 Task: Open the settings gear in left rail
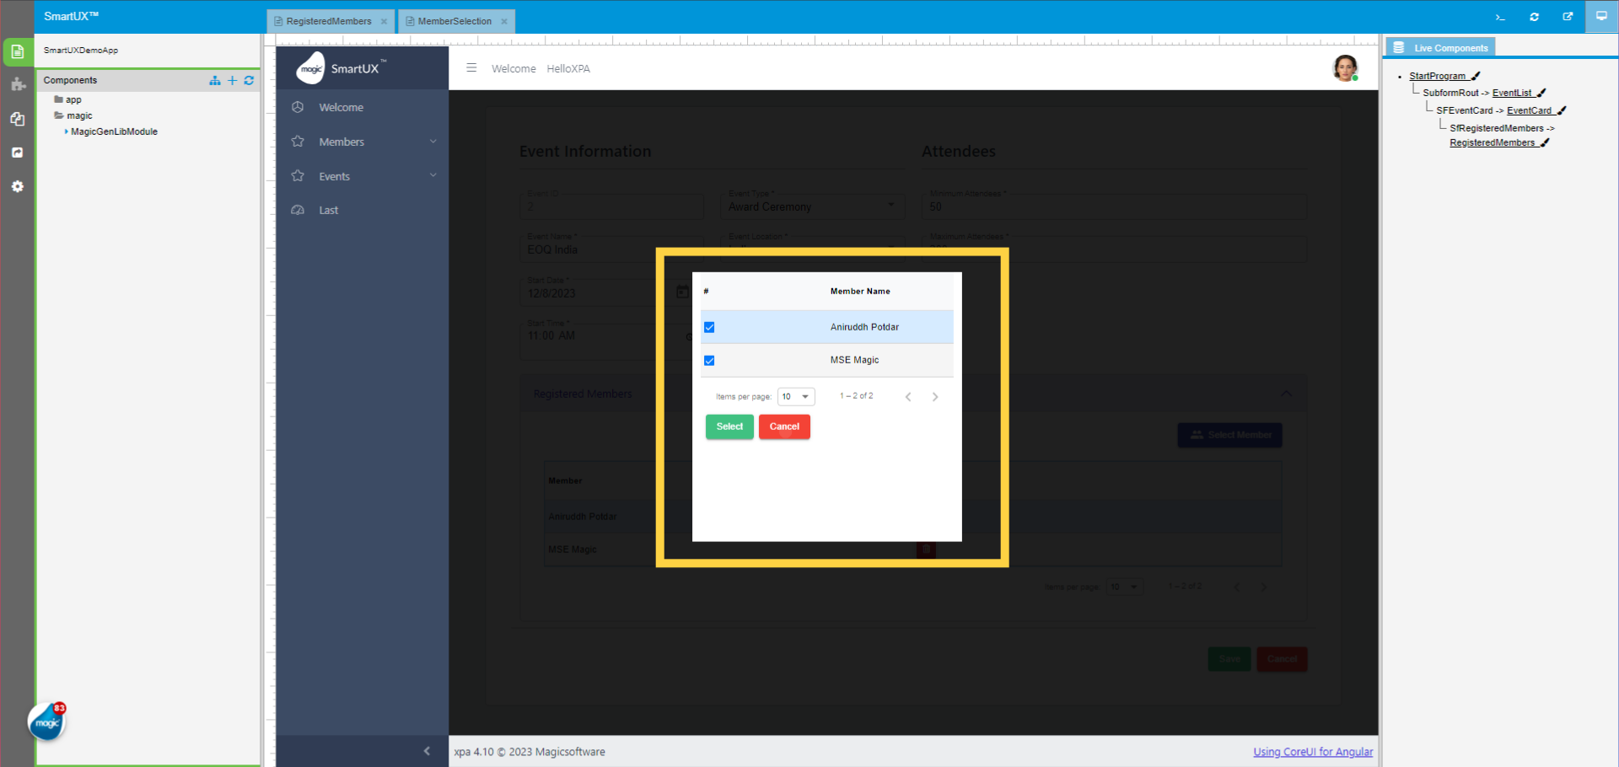click(18, 186)
